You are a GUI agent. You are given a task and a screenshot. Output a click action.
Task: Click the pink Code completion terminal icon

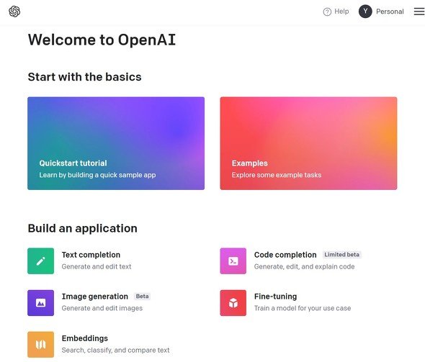pos(233,261)
